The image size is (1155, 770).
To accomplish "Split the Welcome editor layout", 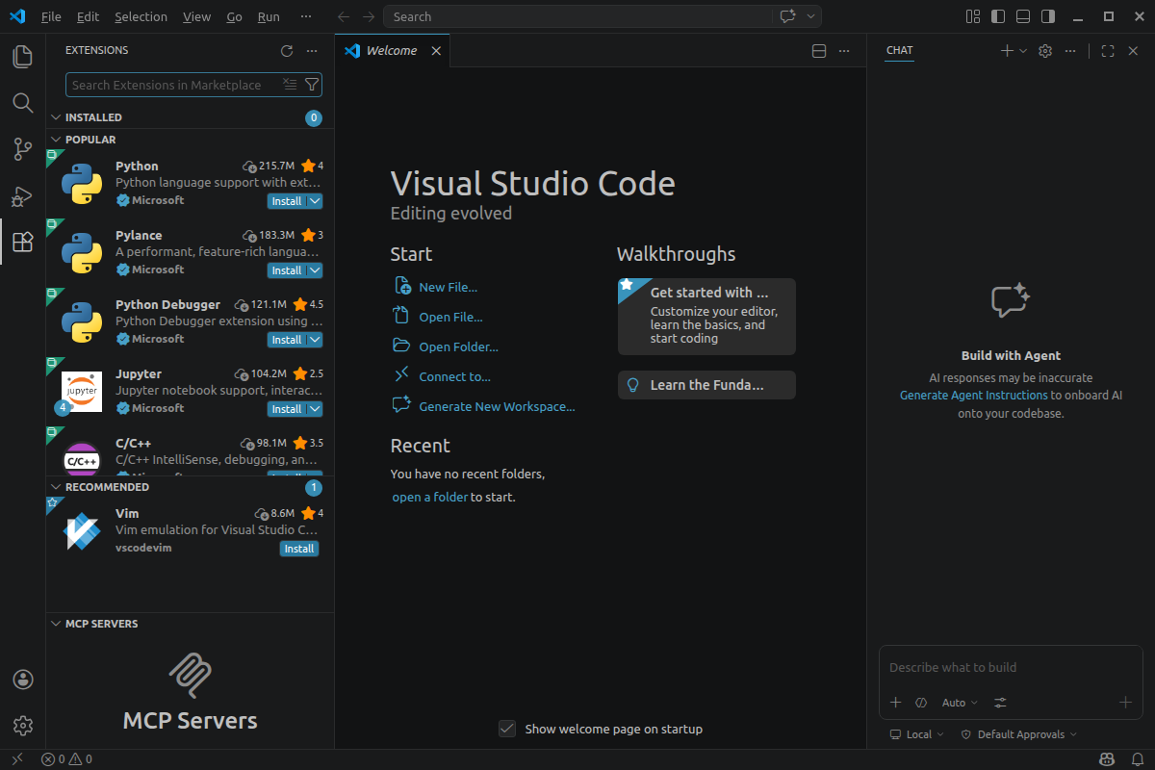I will (x=819, y=51).
